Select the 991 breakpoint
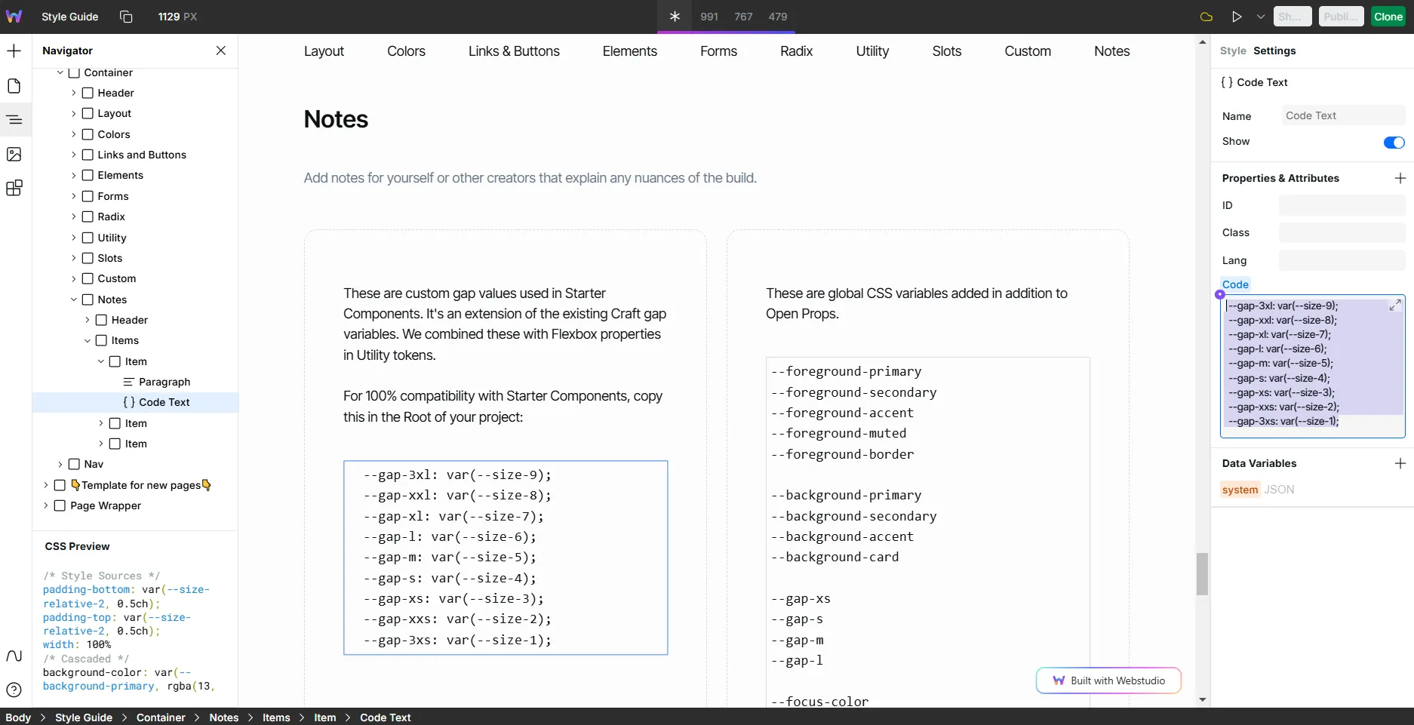The image size is (1414, 725). tap(709, 17)
